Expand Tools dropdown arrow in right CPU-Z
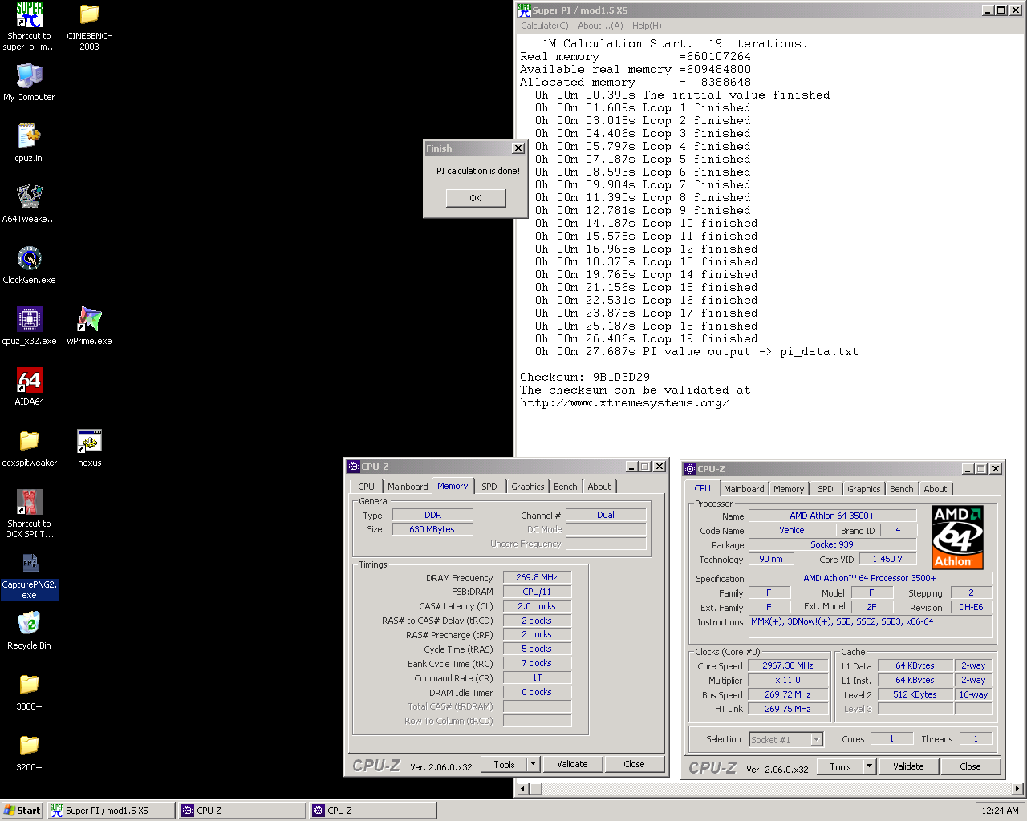 click(870, 766)
